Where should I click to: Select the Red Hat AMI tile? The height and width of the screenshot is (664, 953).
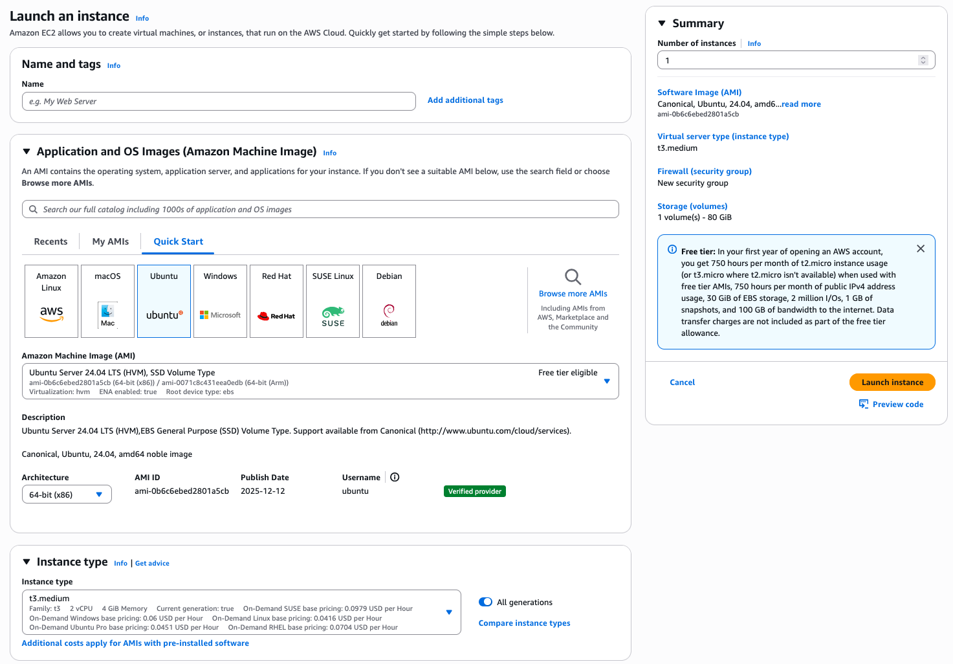pos(277,301)
